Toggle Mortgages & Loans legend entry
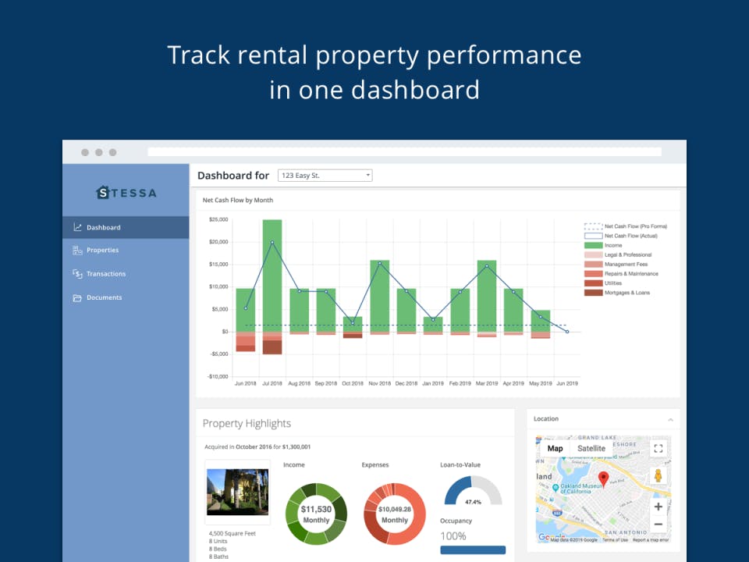 pyautogui.click(x=617, y=293)
